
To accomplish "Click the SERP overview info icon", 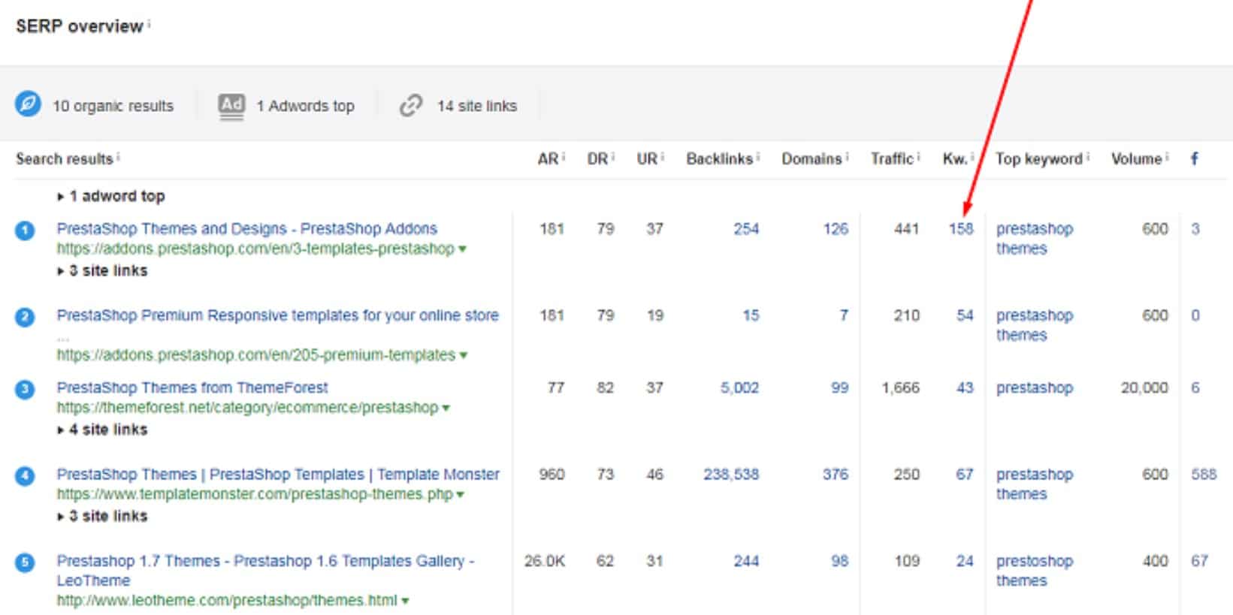I will (149, 24).
